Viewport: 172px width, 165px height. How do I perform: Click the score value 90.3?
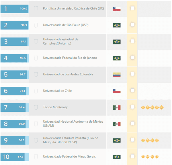21,140
